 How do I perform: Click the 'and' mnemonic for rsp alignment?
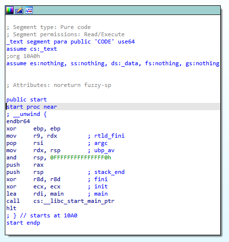coord(11,157)
